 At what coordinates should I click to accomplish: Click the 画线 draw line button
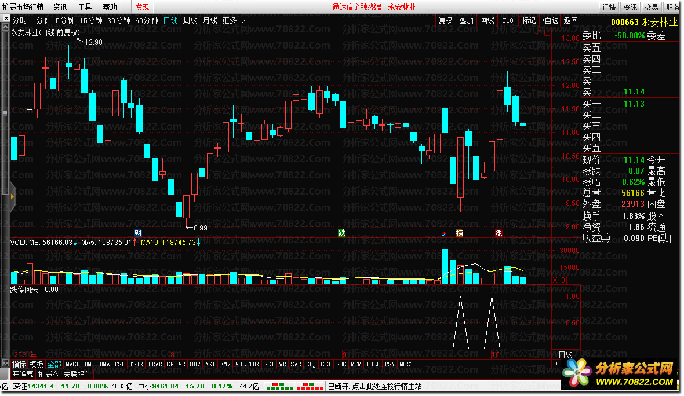click(x=487, y=20)
